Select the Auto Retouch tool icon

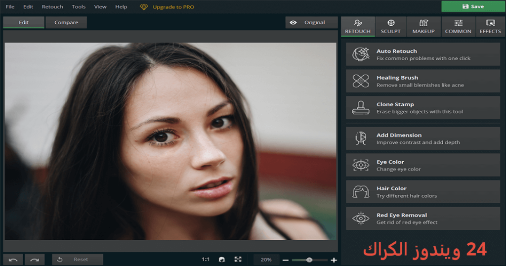click(x=361, y=54)
